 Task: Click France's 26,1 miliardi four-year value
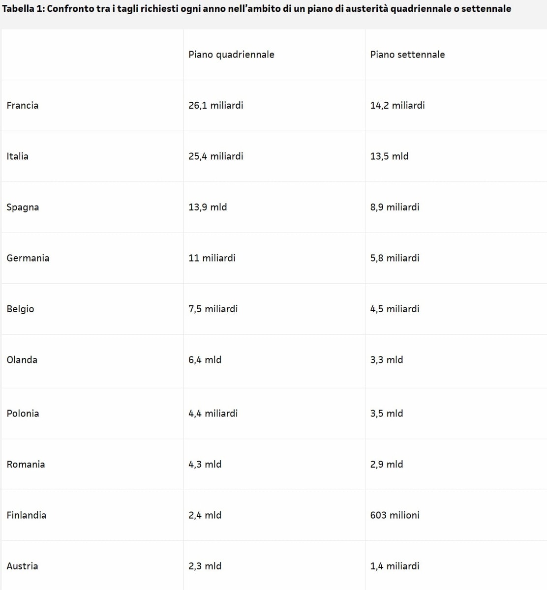click(x=216, y=105)
